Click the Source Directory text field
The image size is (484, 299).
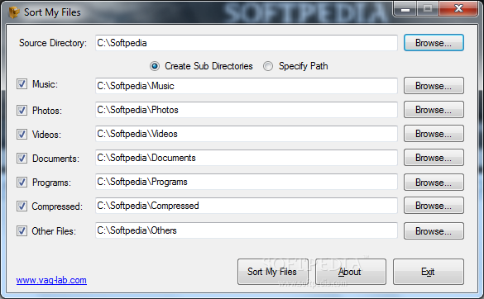246,43
